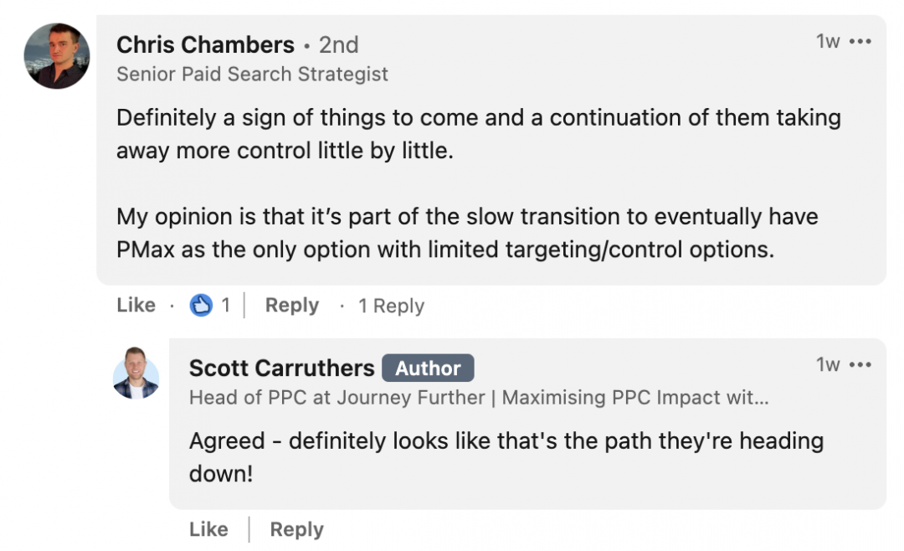Open the Chris Chambers name link
This screenshot has height=551, width=904.
pos(205,45)
